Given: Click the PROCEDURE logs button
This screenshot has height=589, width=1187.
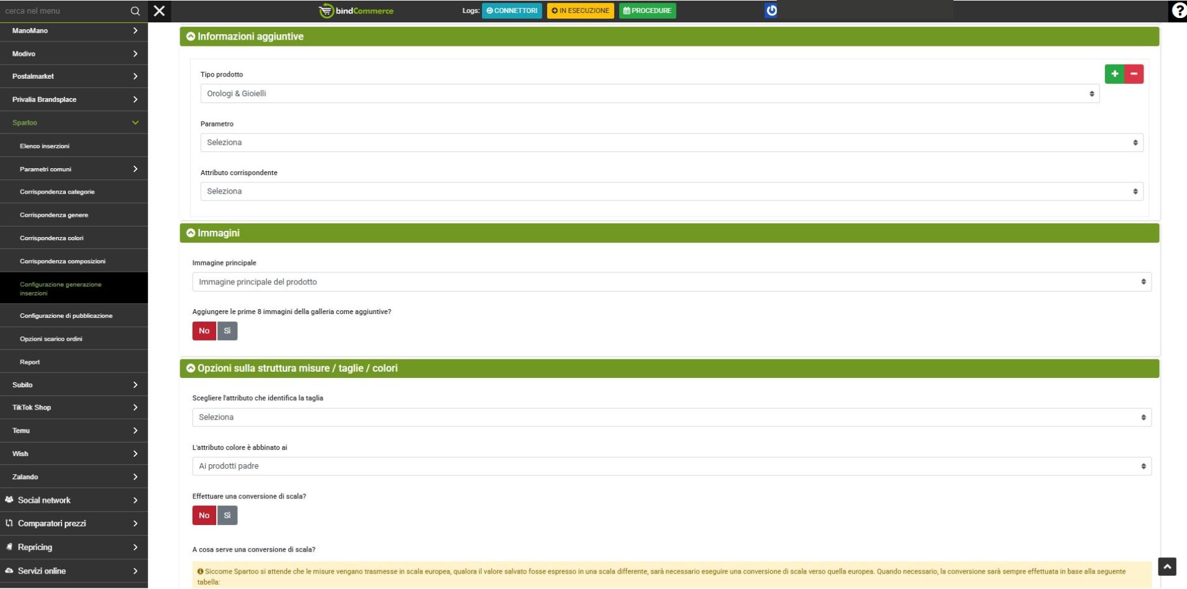Looking at the screenshot, I should pyautogui.click(x=647, y=11).
